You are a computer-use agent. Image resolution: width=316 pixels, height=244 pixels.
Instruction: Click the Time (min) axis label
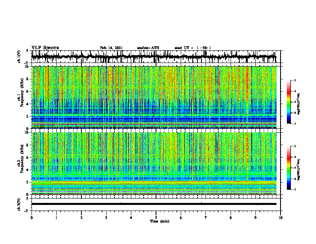pos(160,221)
